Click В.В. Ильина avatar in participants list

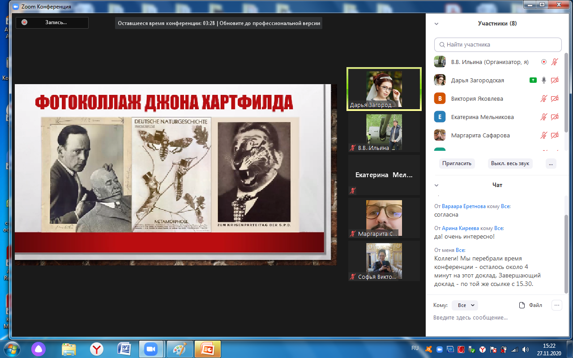(x=440, y=62)
